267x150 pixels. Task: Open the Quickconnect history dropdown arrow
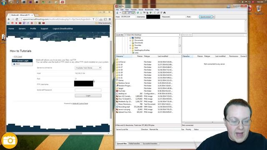(214, 17)
